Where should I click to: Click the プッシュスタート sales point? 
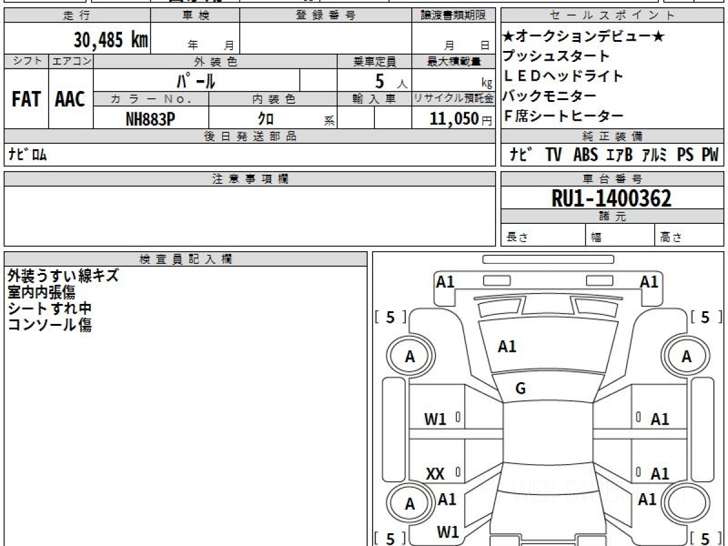click(x=556, y=56)
